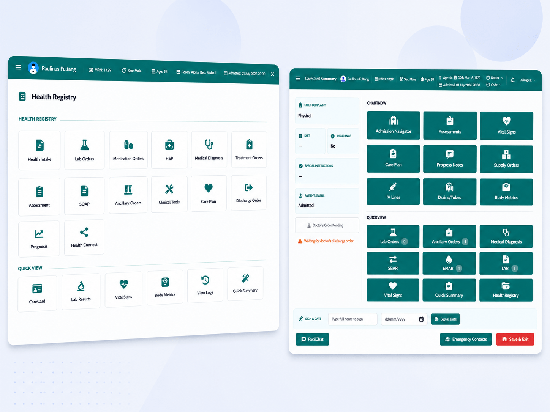
Task: Open Drains/Tubes in ChartNow
Action: coord(450,192)
